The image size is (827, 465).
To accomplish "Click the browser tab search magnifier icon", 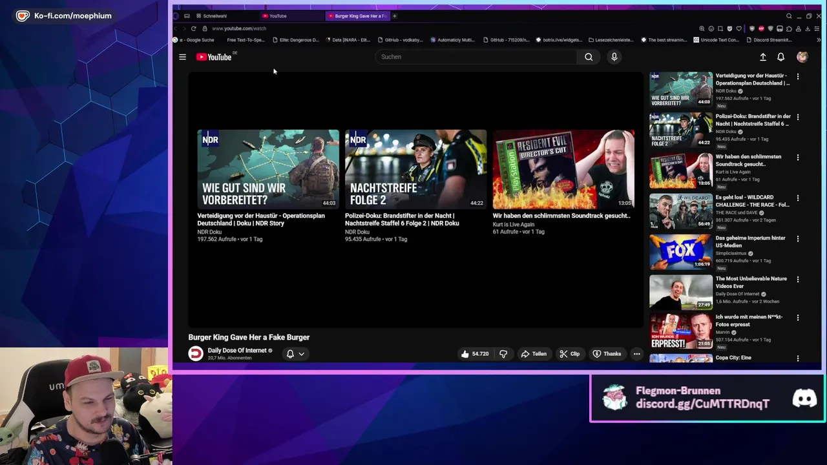I will pos(789,15).
